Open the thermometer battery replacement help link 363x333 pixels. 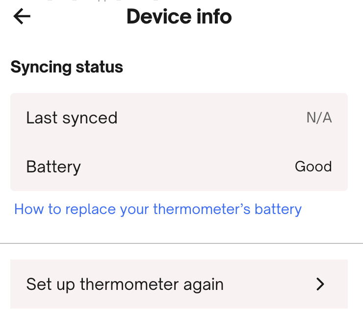click(x=157, y=209)
